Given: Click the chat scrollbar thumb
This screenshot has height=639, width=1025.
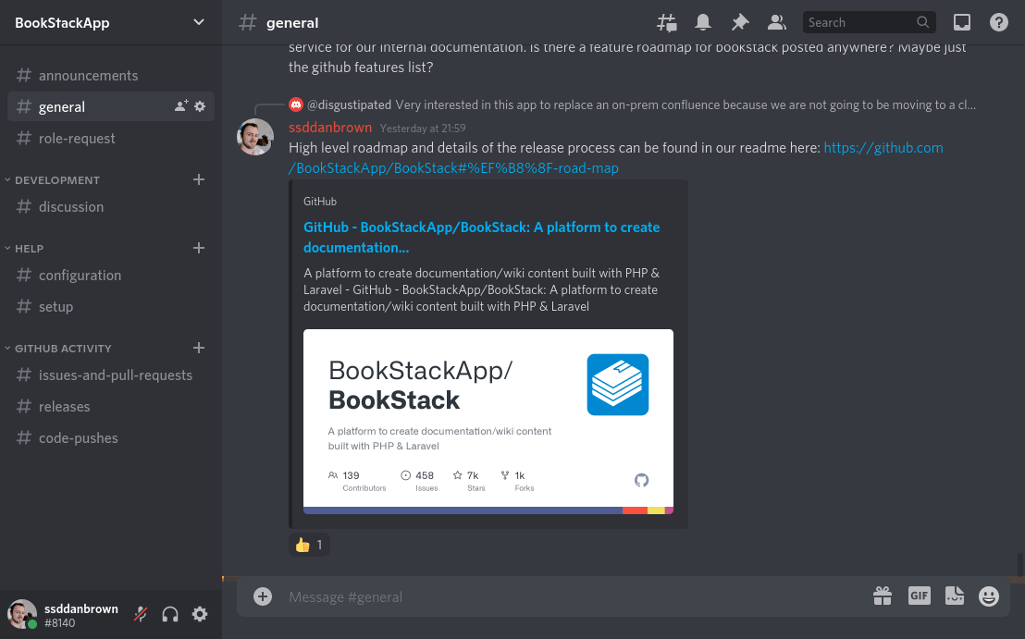Looking at the screenshot, I should (1019, 565).
